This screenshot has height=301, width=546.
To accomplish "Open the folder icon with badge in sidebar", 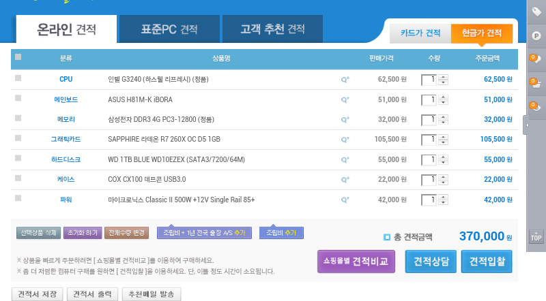I will 535,82.
